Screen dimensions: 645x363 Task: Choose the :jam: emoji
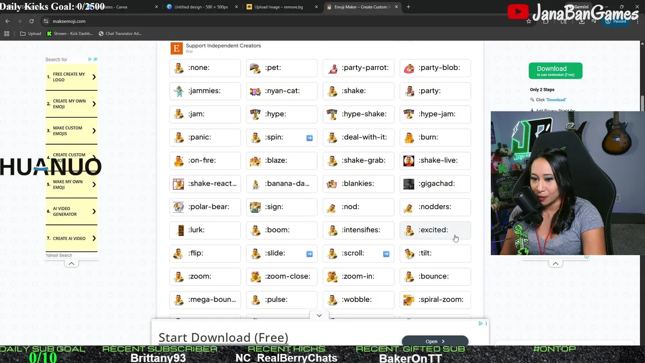(x=205, y=114)
